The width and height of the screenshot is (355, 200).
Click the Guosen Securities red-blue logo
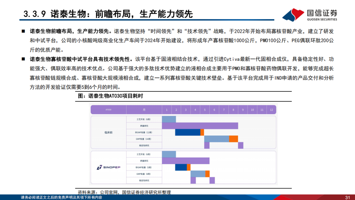(293, 15)
